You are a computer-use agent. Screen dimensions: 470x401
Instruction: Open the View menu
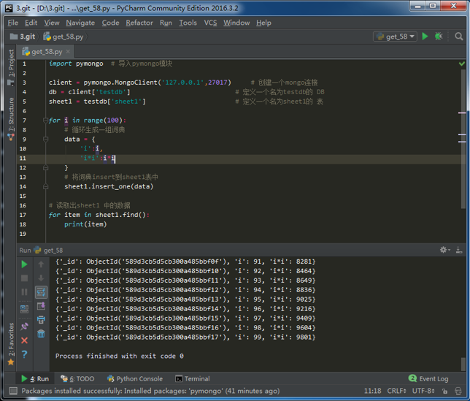coord(52,23)
